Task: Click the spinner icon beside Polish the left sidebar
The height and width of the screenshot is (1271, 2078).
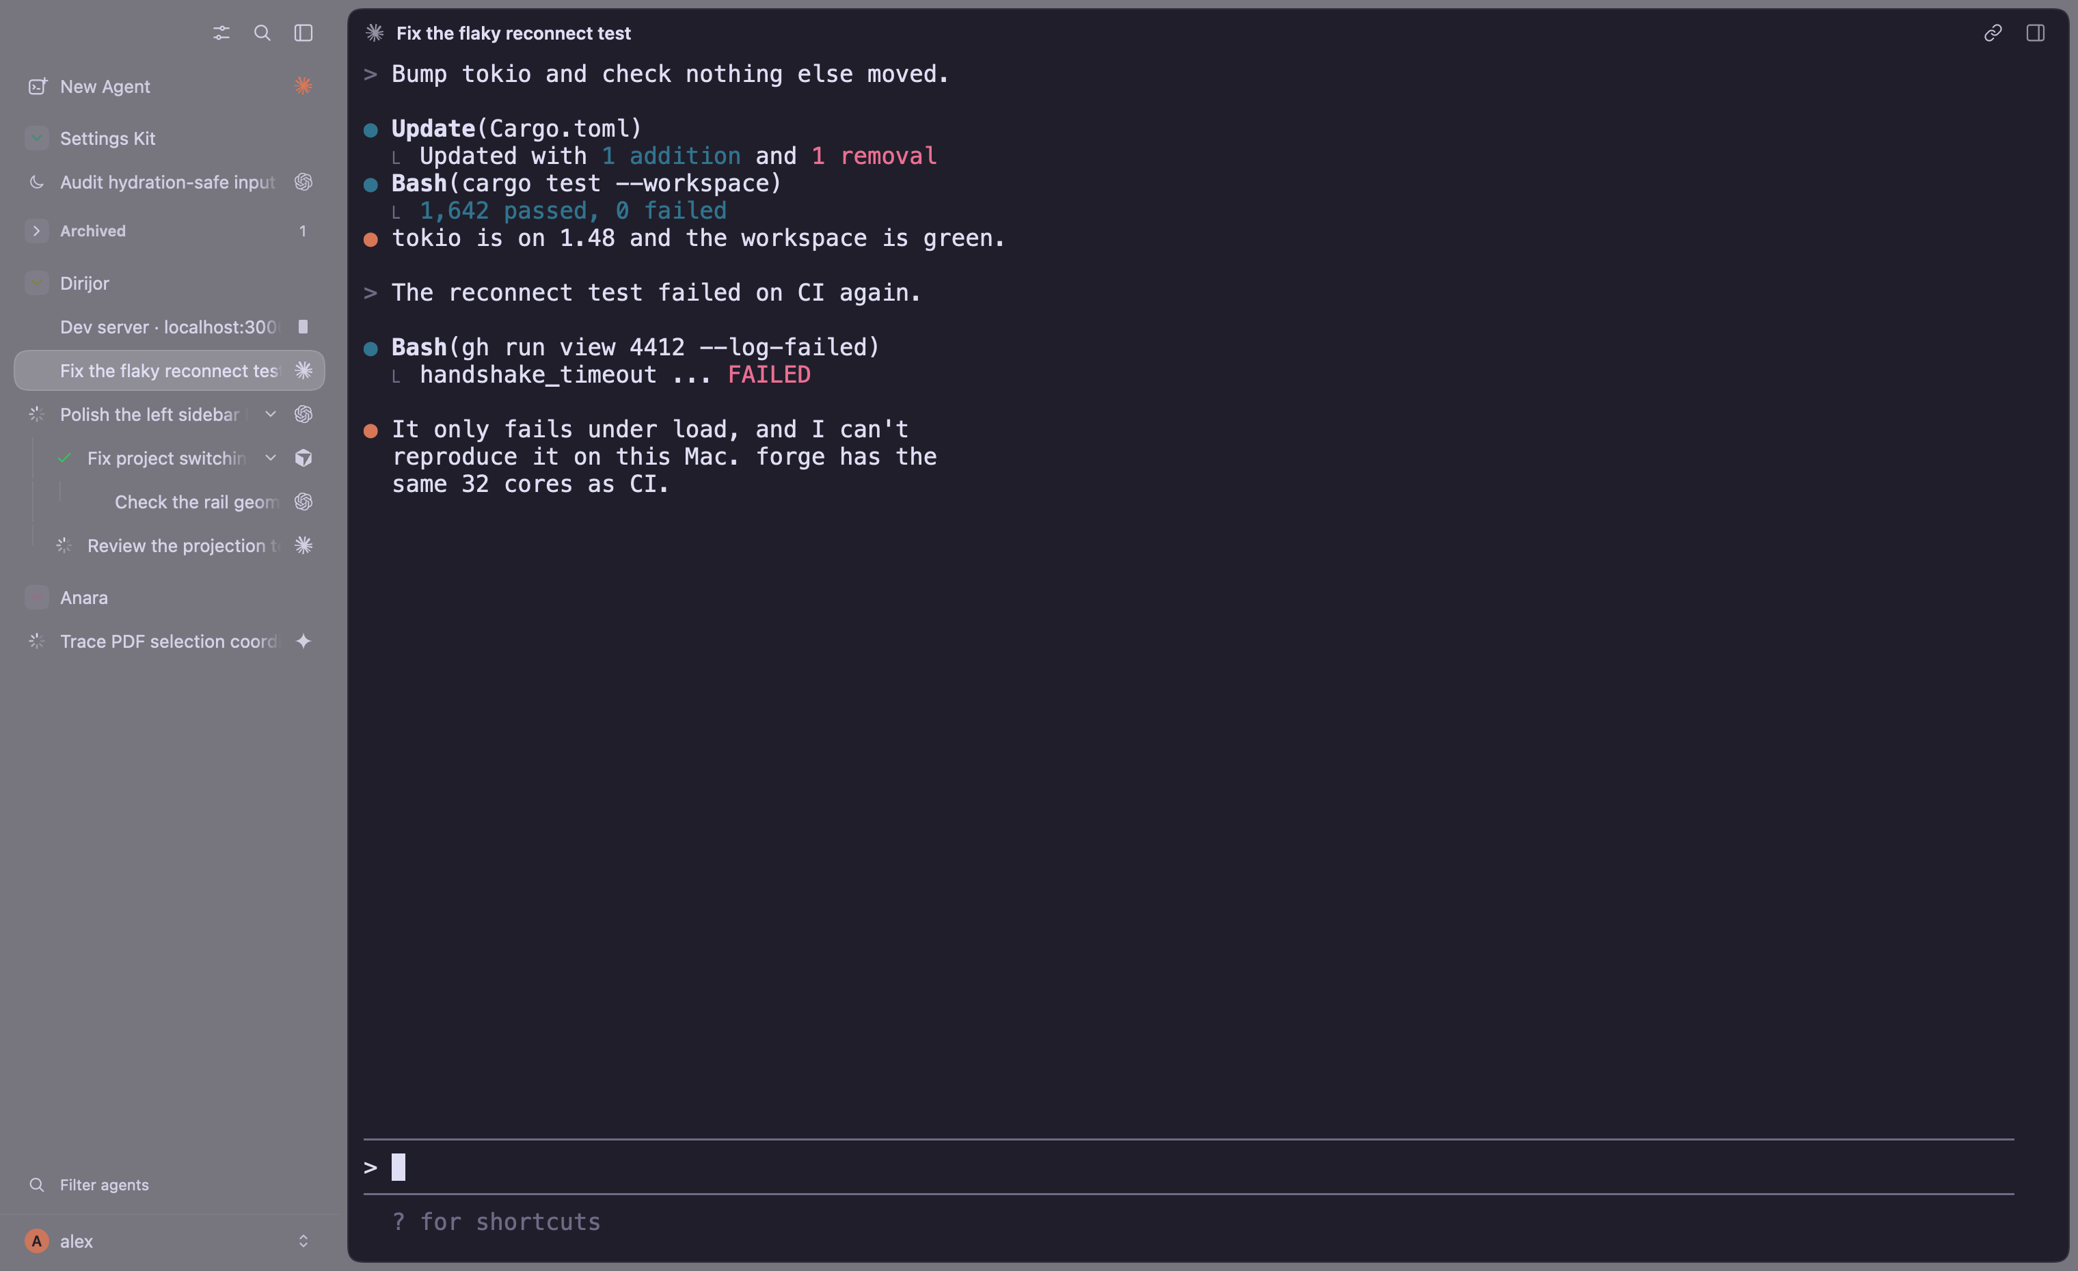Action: pyautogui.click(x=37, y=415)
